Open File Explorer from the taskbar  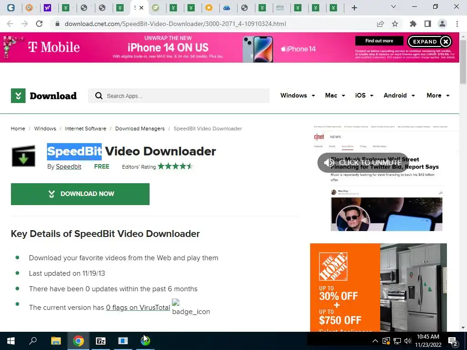point(56,340)
